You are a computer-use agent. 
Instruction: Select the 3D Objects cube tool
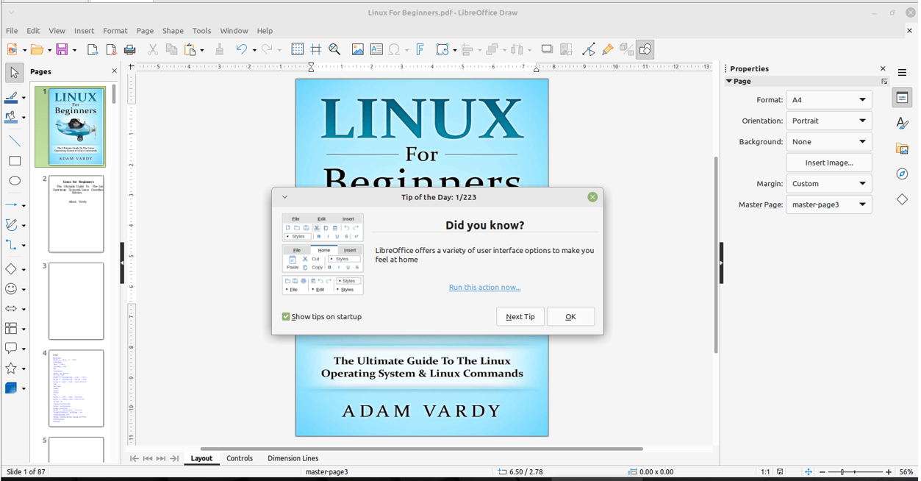11,388
